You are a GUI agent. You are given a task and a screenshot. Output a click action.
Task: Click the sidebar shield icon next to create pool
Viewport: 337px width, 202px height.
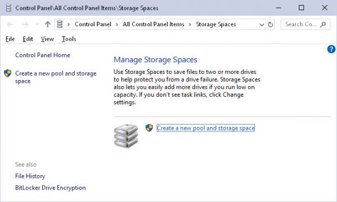point(7,73)
